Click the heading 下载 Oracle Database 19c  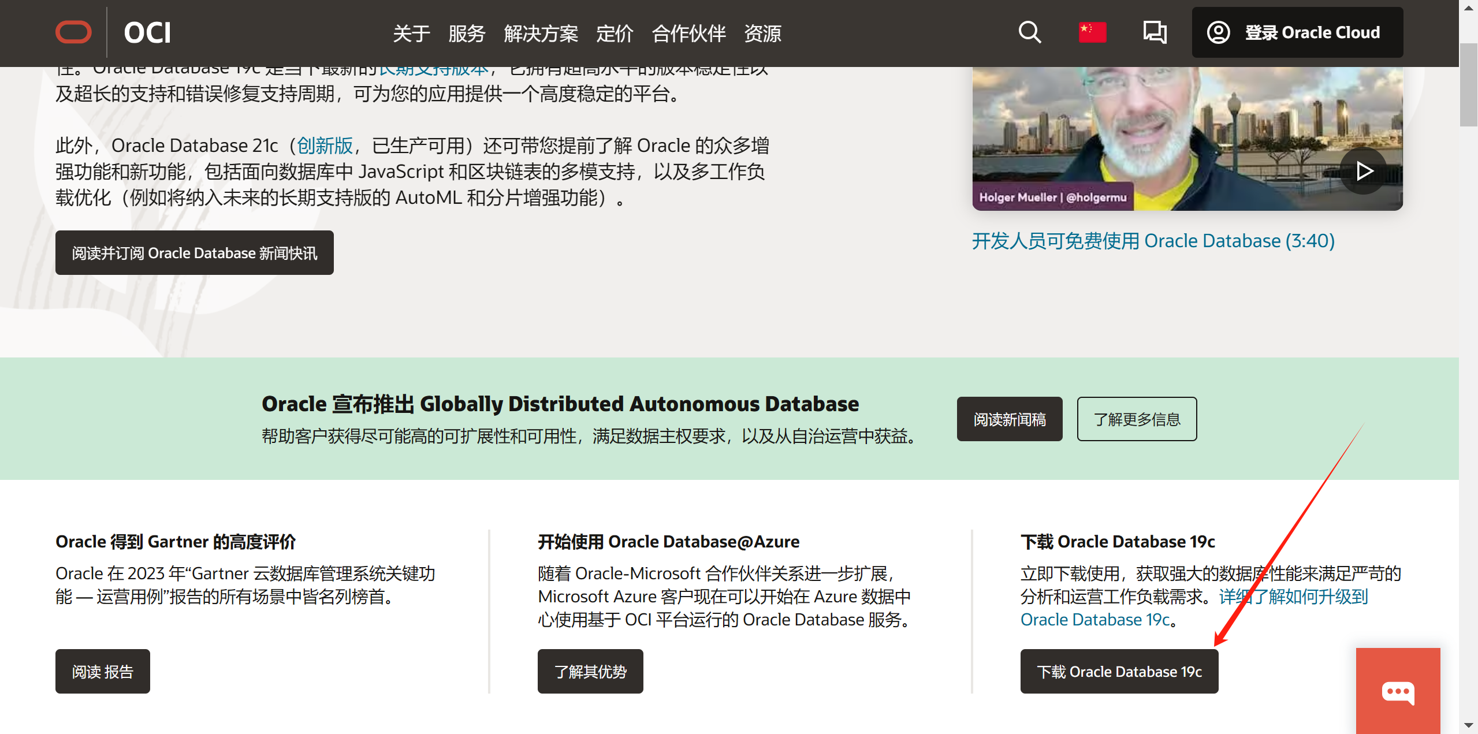[1118, 542]
